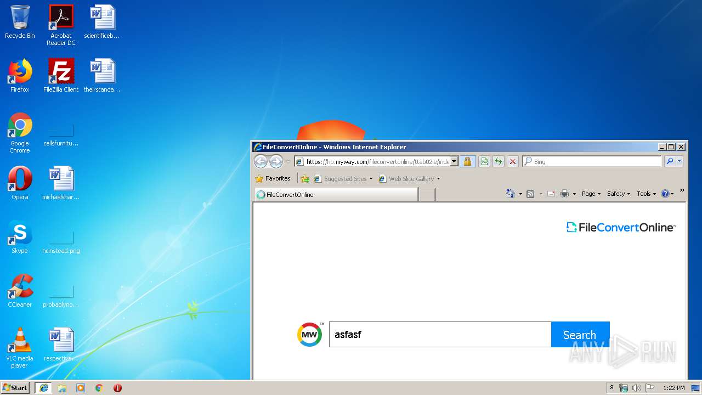Select CCleaner desktop shortcut
This screenshot has height=395, width=702.
20,291
